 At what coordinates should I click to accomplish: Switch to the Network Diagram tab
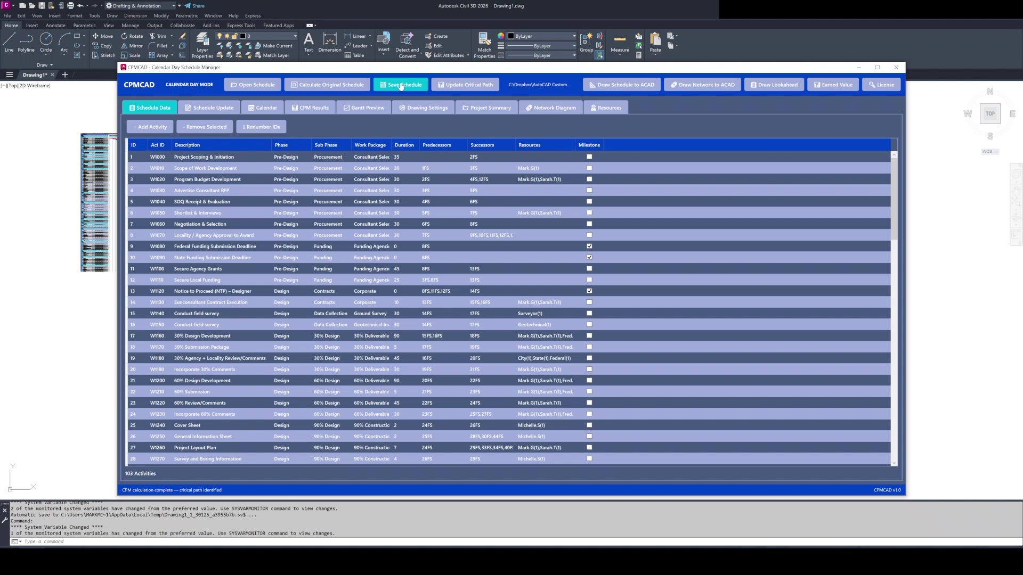pos(551,108)
